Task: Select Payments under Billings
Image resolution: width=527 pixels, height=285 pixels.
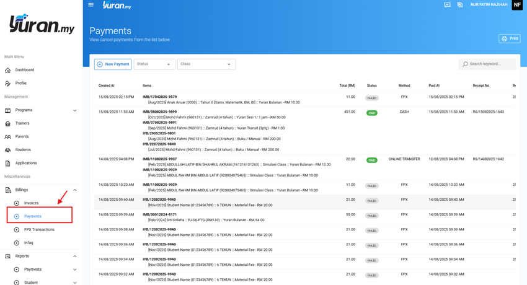Action: pyautogui.click(x=33, y=216)
